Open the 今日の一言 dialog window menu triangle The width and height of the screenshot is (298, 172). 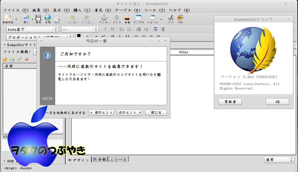tap(41, 41)
